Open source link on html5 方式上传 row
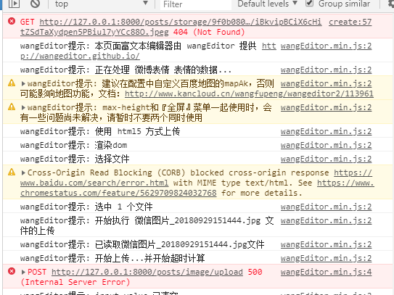This screenshot has height=295, width=394. coord(326,131)
